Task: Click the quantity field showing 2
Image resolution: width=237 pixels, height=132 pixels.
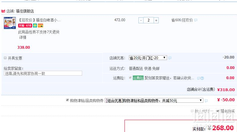Action: 149,20
